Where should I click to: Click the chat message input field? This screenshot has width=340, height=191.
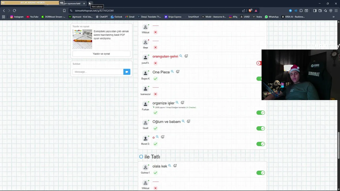pos(98,72)
